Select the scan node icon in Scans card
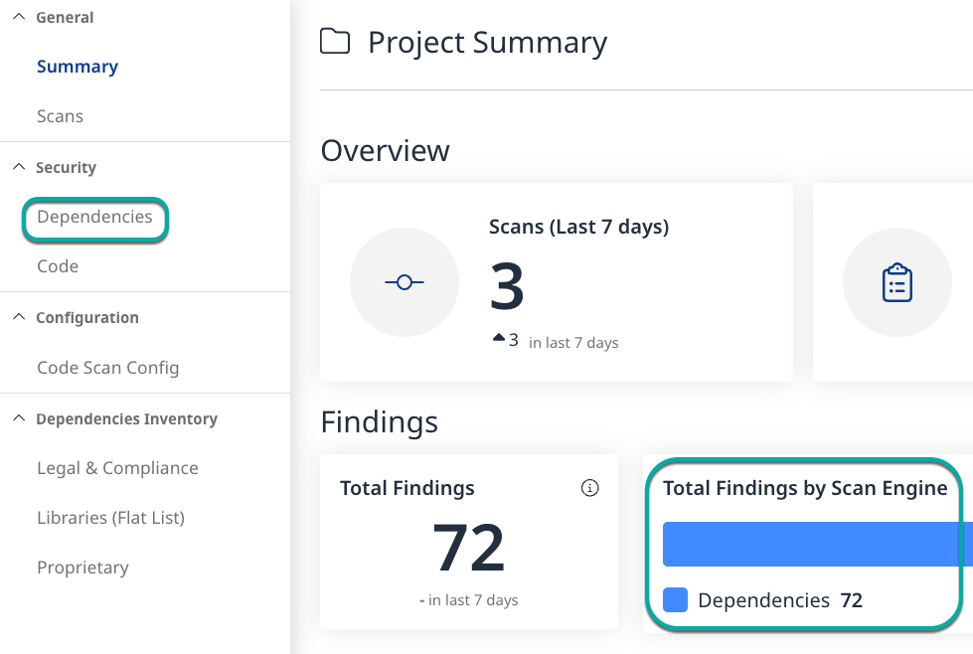The width and height of the screenshot is (973, 654). point(405,282)
